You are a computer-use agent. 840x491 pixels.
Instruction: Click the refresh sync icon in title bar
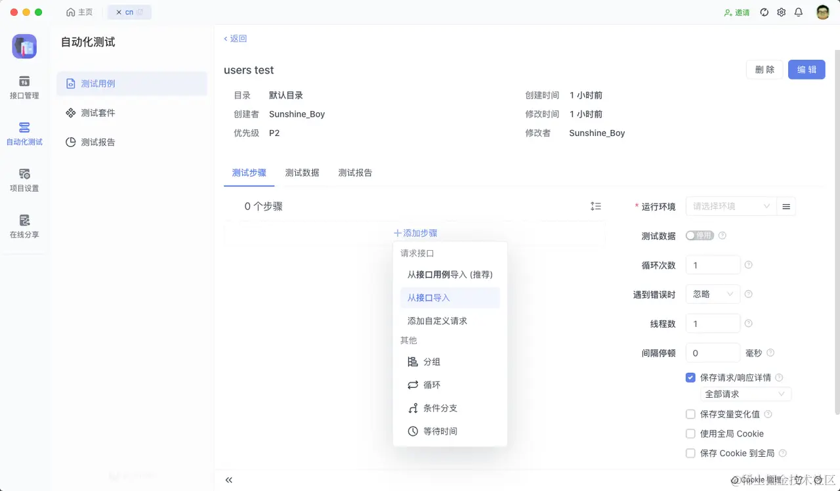[764, 12]
